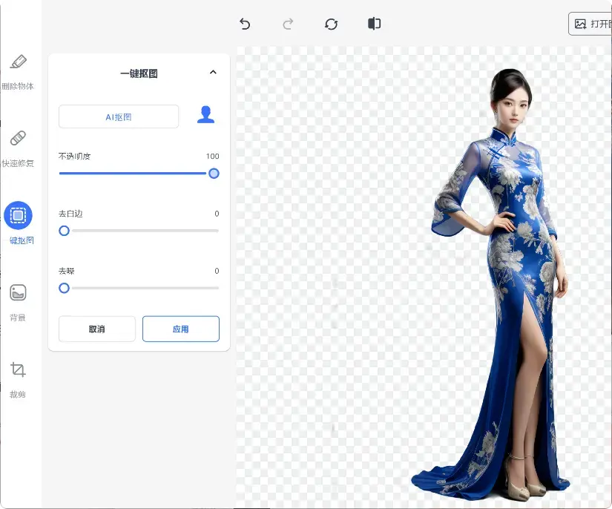
Task: Click the 去噪 denoise slider handle
Action: click(65, 288)
